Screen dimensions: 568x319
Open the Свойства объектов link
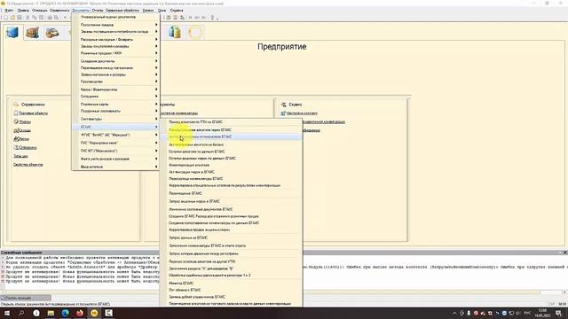28,165
